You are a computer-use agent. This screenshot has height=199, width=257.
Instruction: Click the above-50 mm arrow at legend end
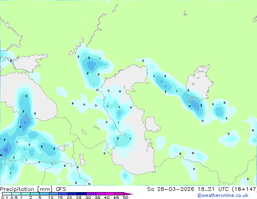pyautogui.click(x=128, y=194)
